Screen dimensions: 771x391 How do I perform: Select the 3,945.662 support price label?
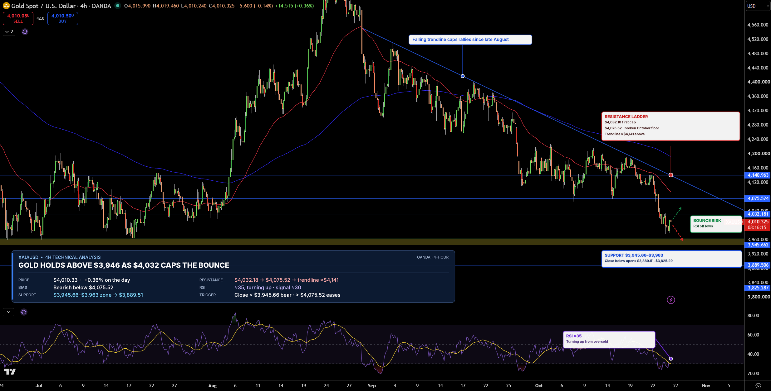point(758,245)
